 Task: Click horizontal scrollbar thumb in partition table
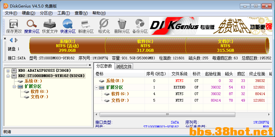(167, 114)
